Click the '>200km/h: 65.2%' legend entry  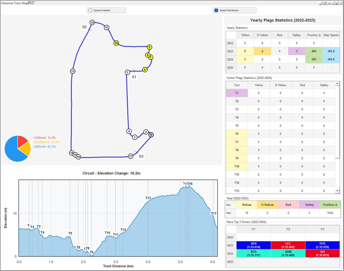[x=44, y=147]
